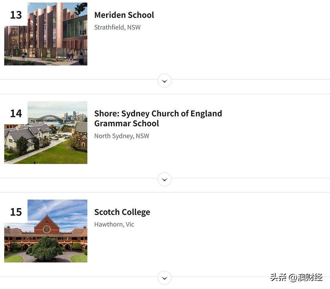
Task: Click the rank 13 number badge
Action: click(x=16, y=15)
